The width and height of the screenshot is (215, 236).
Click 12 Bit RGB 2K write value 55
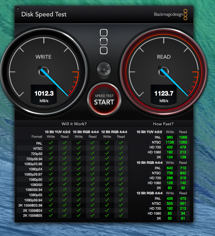pos(170,218)
